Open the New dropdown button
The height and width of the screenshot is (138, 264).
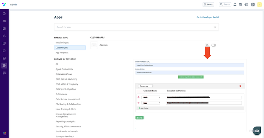pos(208,5)
